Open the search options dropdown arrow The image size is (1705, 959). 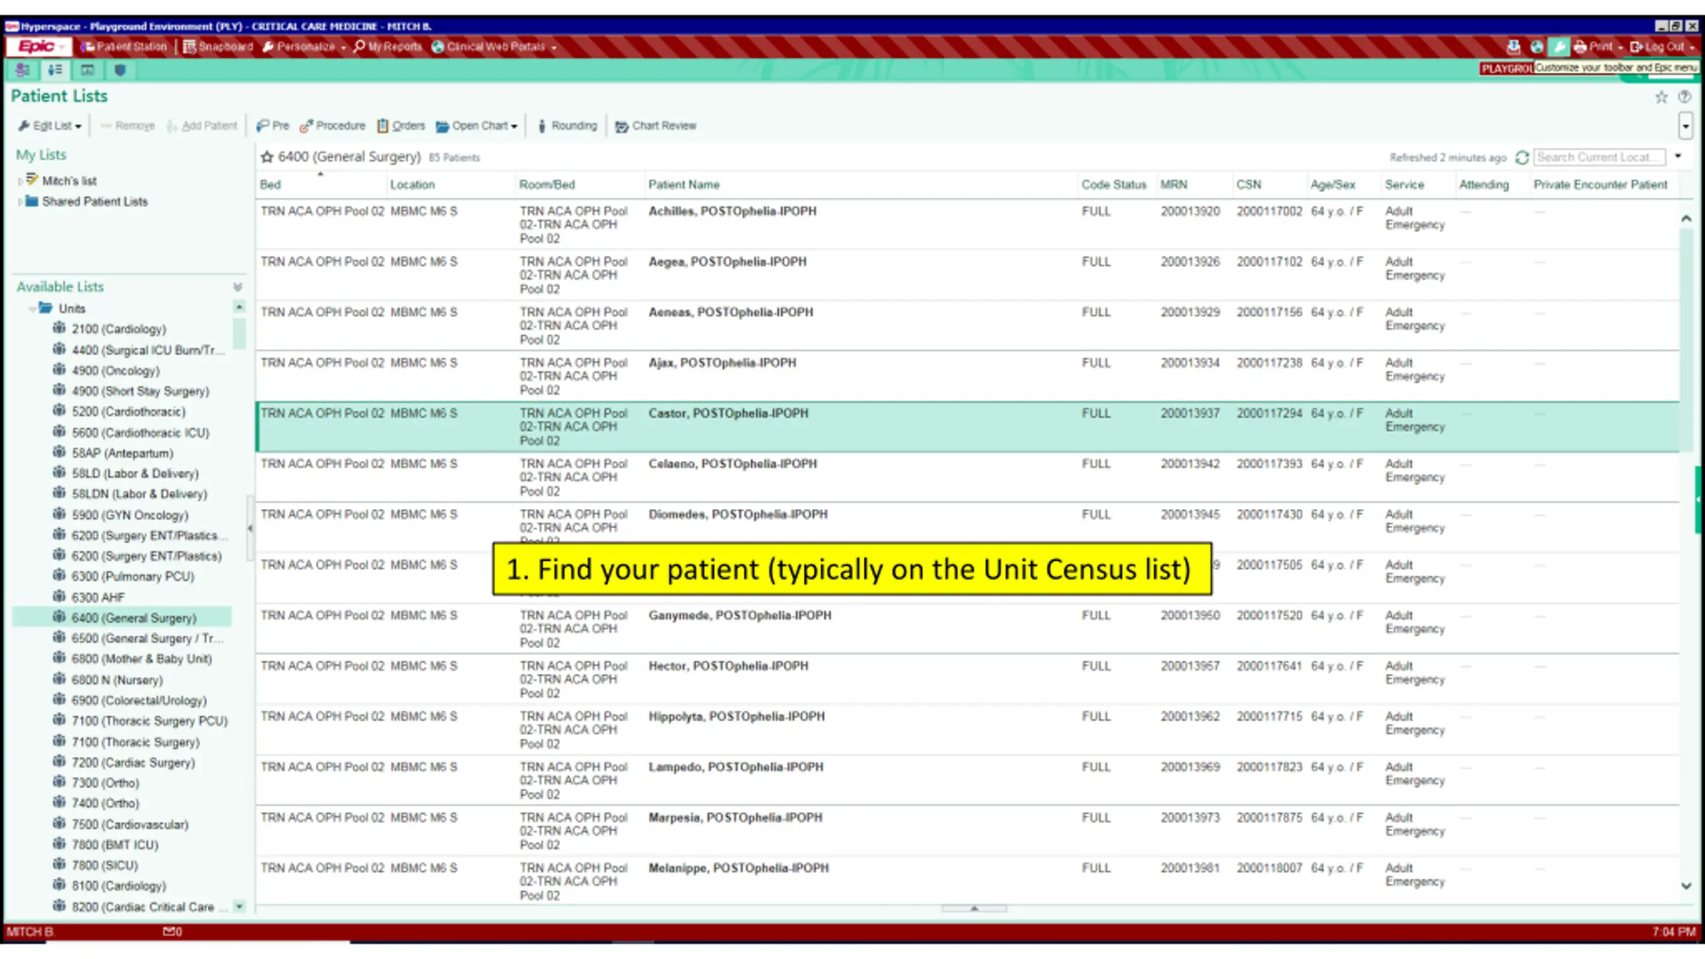coord(1678,157)
